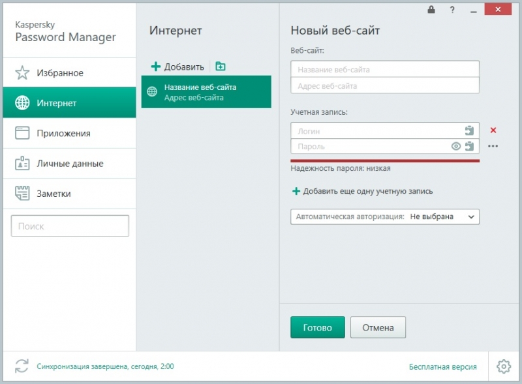Close the Password Manager window
Image resolution: width=522 pixels, height=384 pixels.
(498, 9)
